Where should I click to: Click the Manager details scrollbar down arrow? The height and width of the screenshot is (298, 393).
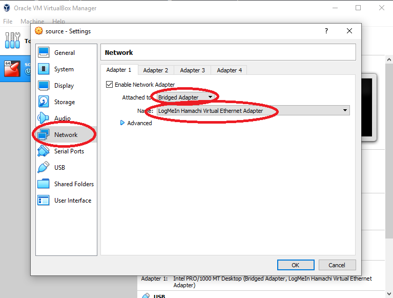tap(389, 294)
